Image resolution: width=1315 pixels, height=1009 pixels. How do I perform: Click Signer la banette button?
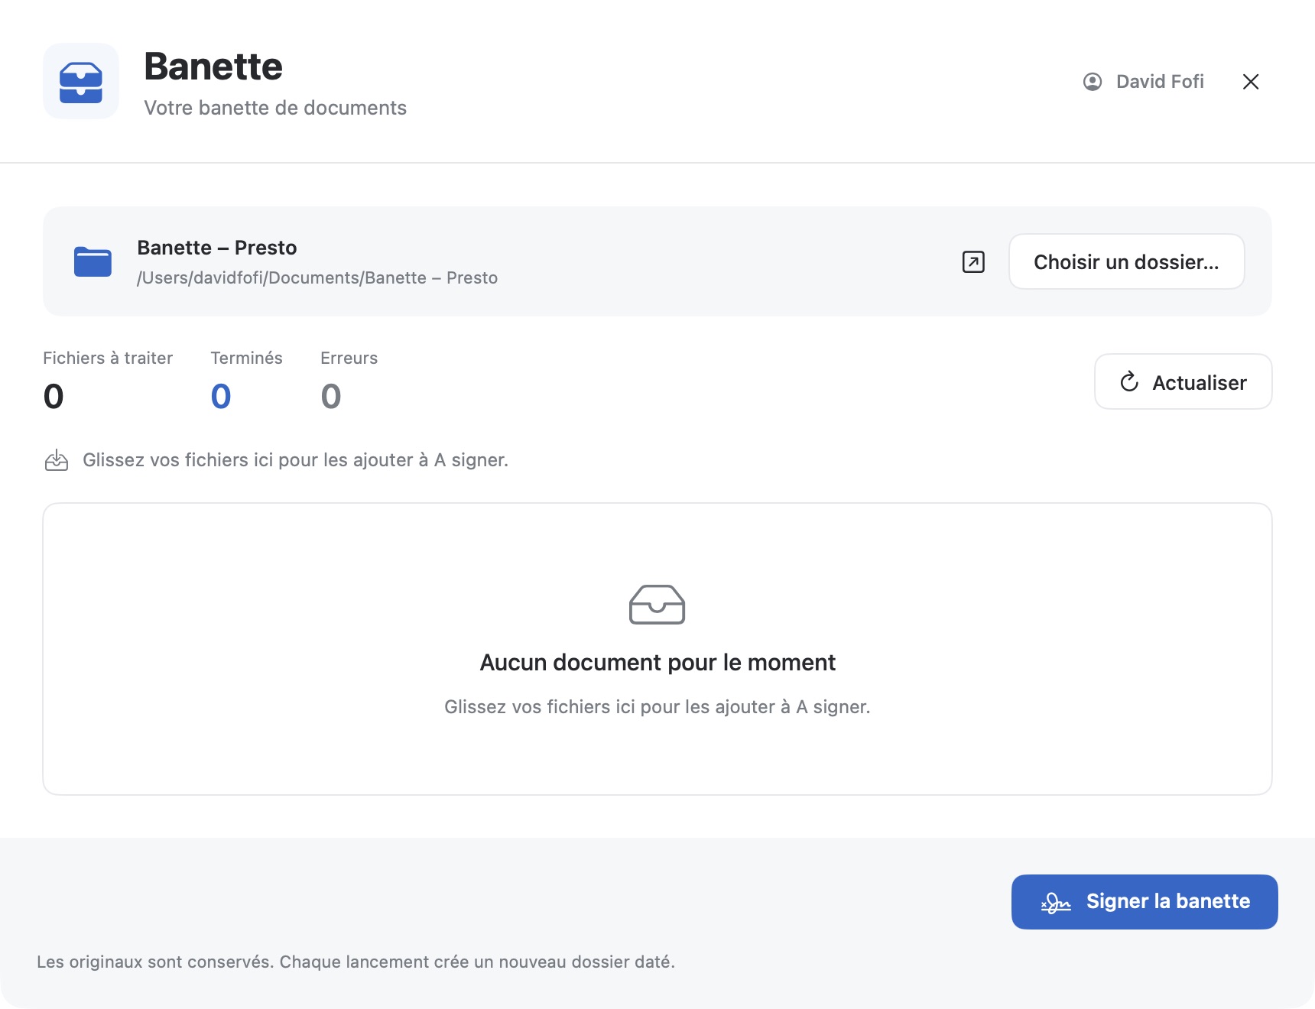[x=1145, y=902]
